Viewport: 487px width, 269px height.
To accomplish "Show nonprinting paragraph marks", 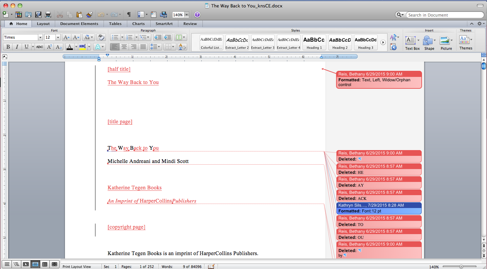I will [129, 15].
